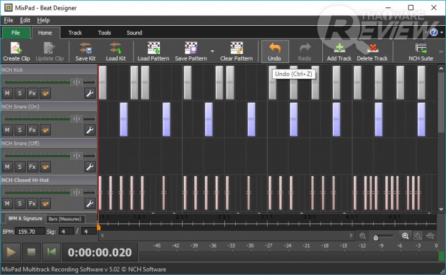Click the Save Pattern icon
The image size is (446, 275).
(191, 48)
